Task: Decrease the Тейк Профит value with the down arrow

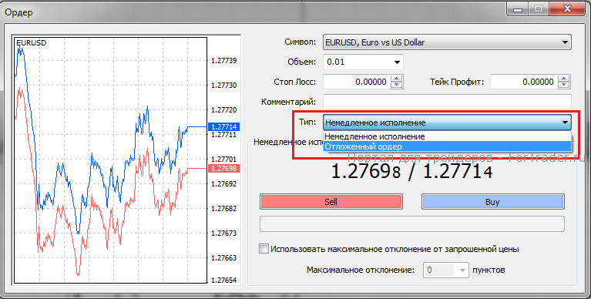Action: point(564,86)
